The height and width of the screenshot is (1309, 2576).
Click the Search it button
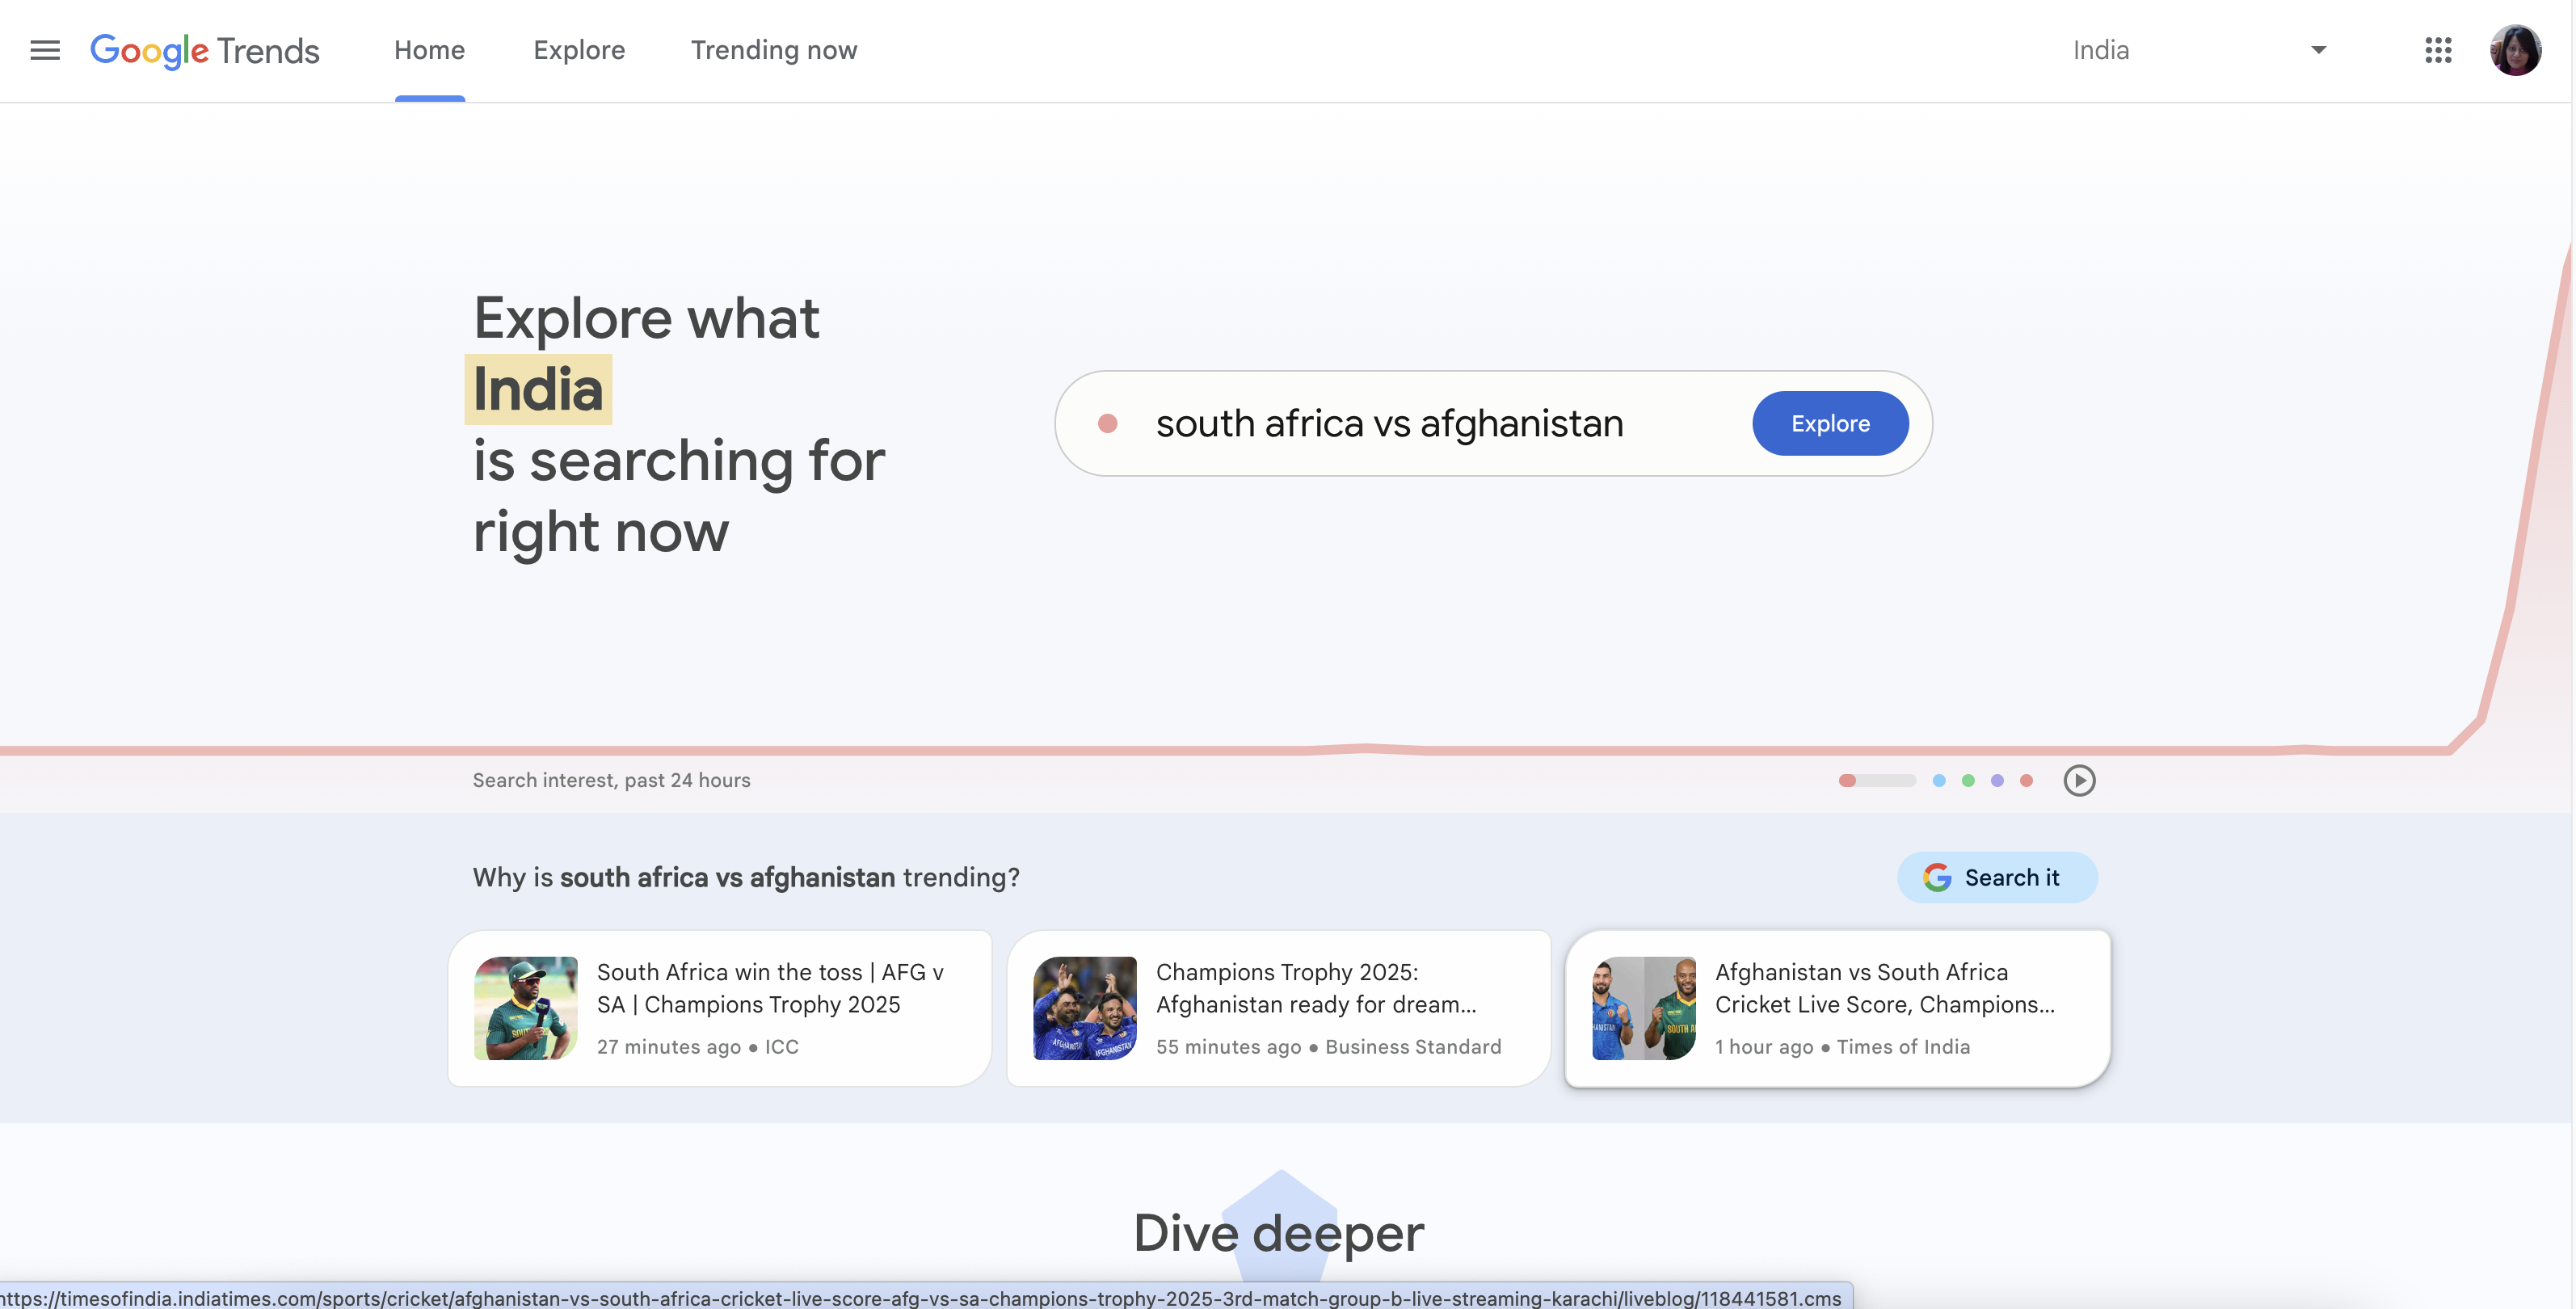click(1997, 877)
